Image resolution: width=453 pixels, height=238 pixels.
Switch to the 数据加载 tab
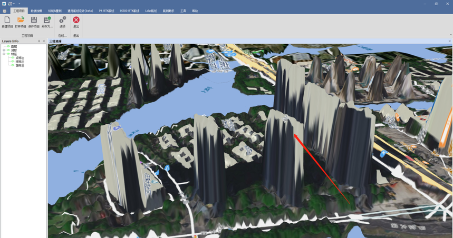coord(36,11)
